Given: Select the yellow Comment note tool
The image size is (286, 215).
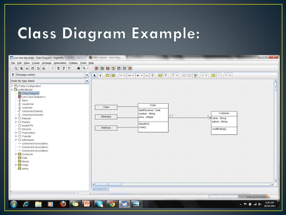Looking at the screenshot, I should (x=213, y=76).
